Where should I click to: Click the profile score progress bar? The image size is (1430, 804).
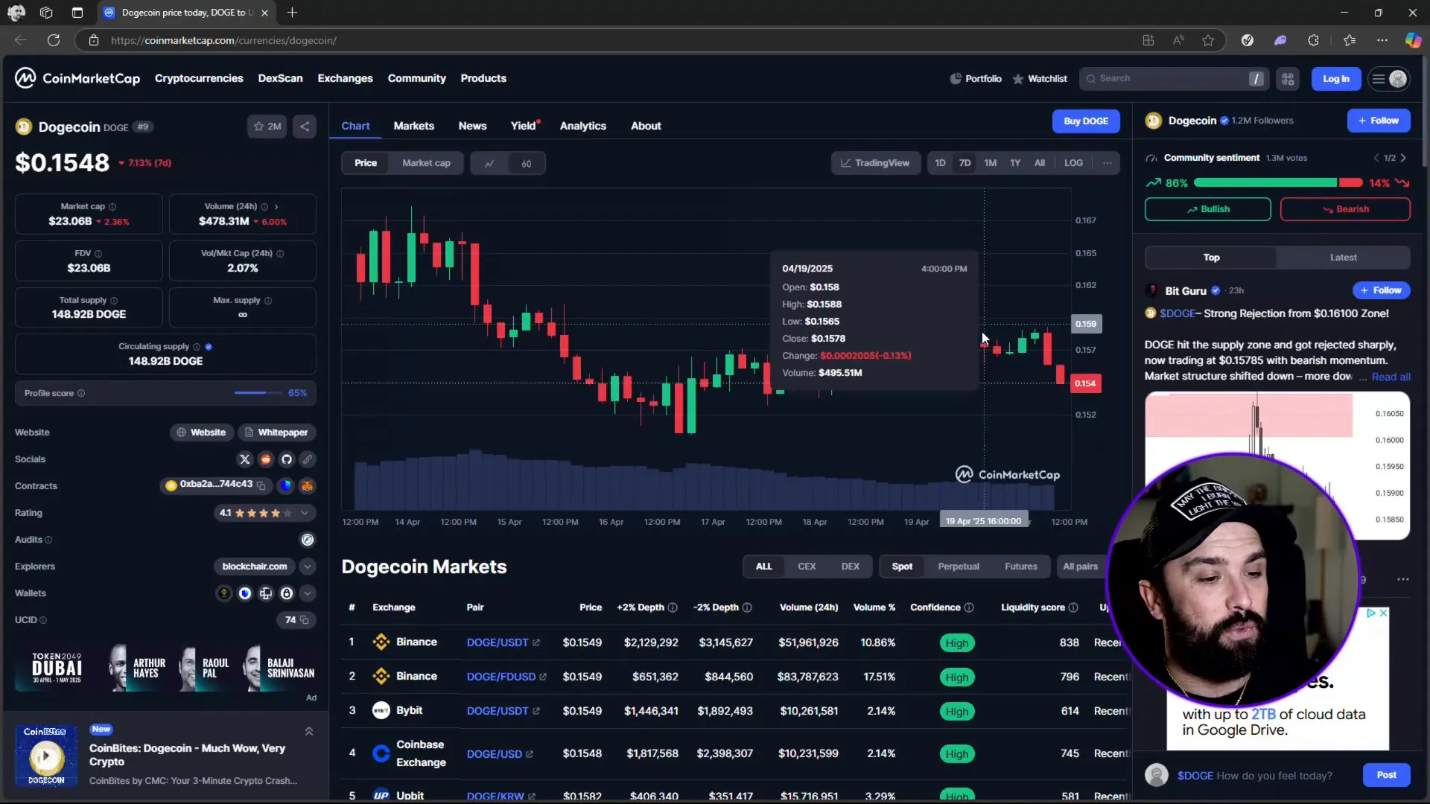(x=258, y=393)
